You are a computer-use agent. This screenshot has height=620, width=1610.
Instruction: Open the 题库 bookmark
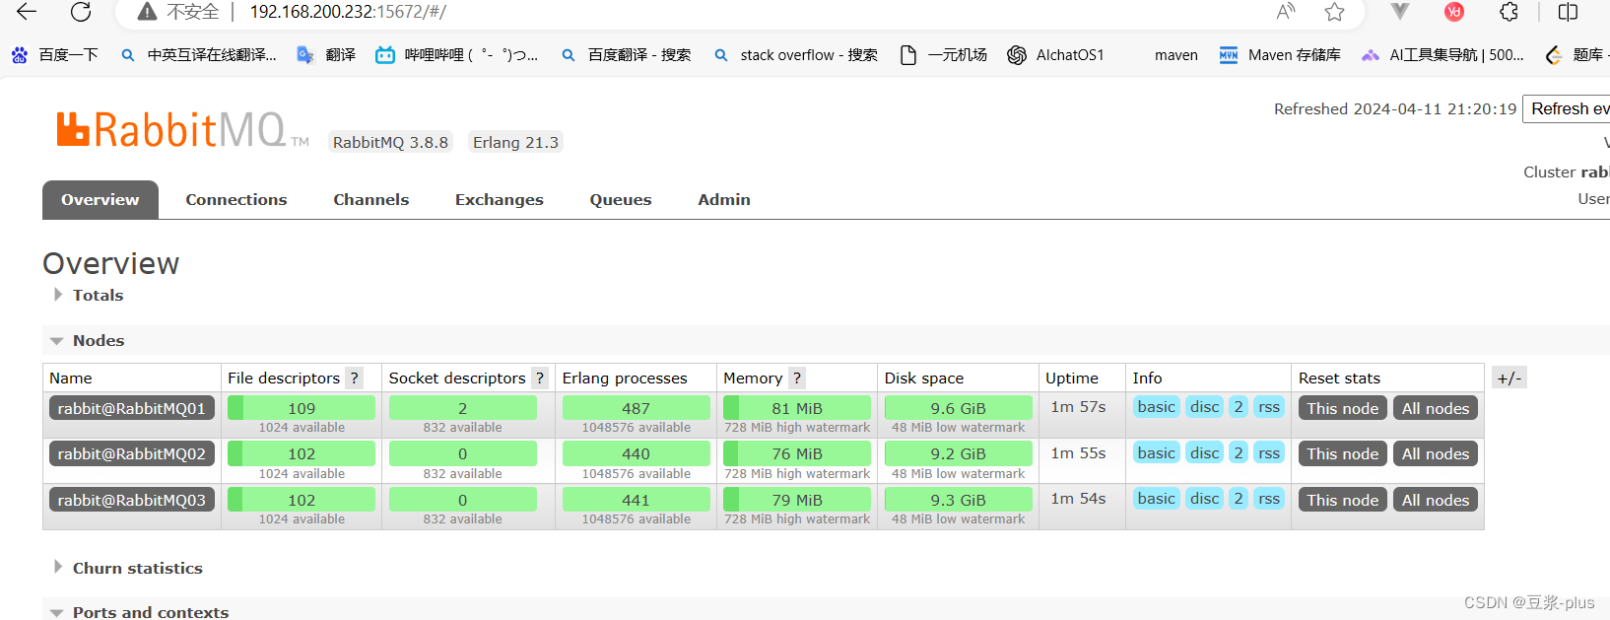click(x=1576, y=55)
